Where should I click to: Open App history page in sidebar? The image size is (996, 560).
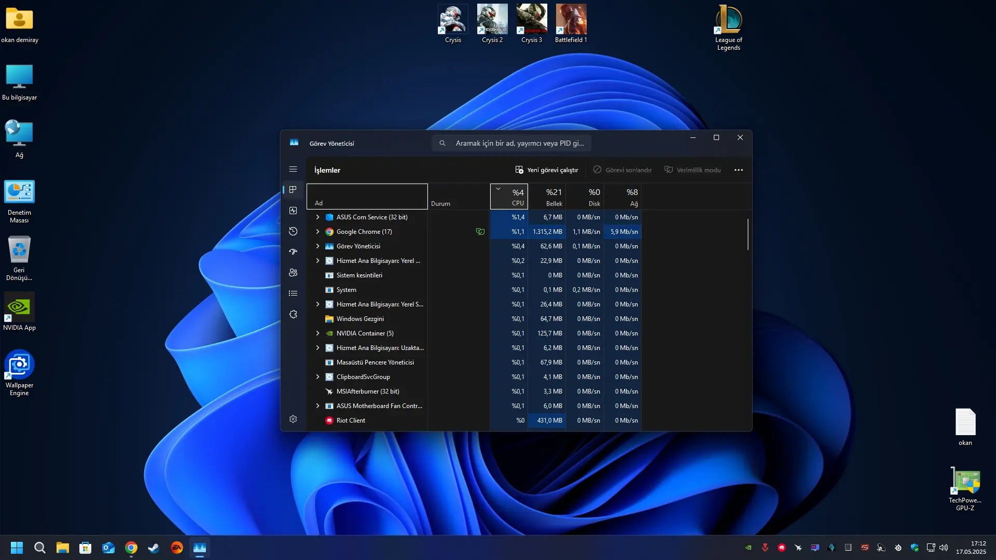293,231
